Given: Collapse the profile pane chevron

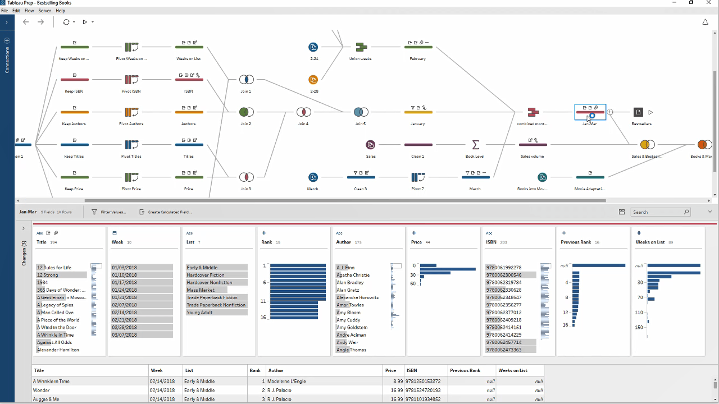Looking at the screenshot, I should point(710,212).
